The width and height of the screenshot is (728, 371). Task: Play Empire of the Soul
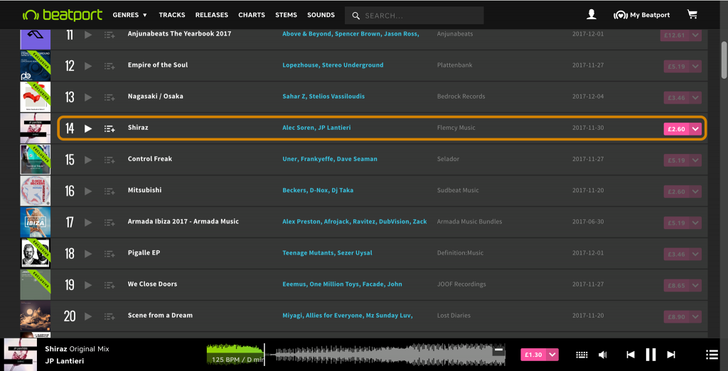88,66
